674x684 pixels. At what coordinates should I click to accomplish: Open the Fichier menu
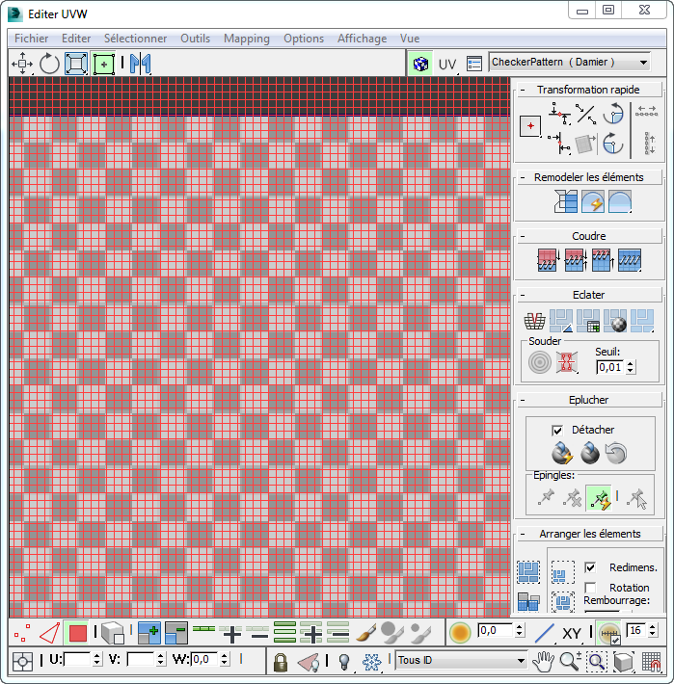(32, 39)
